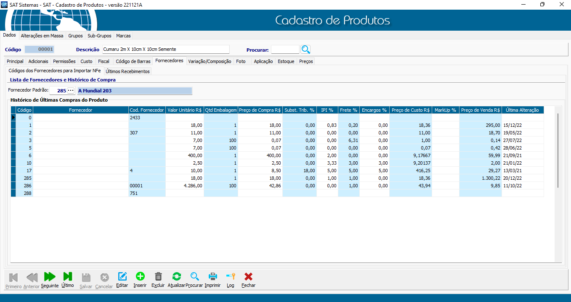Viewport: 571px width, 302px height.
Task: Open the Log key icon
Action: (230, 277)
